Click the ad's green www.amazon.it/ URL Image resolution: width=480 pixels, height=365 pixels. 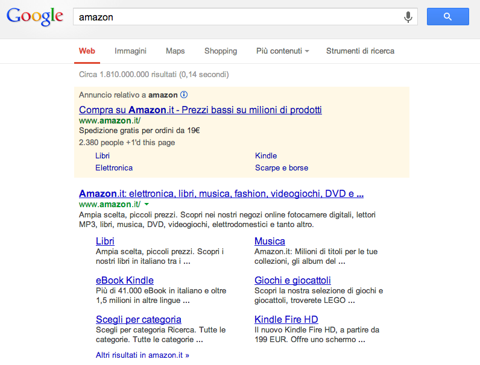click(x=110, y=120)
